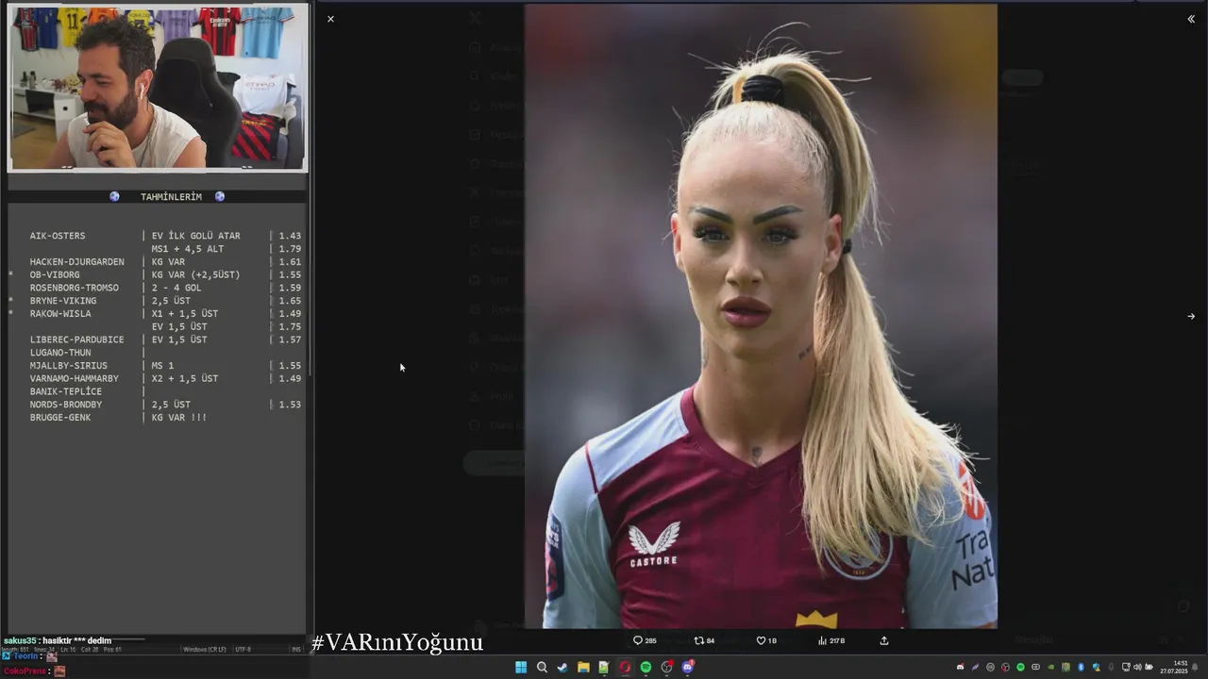
Task: Select the LUGANO-THUN match text
Action: pyautogui.click(x=60, y=353)
